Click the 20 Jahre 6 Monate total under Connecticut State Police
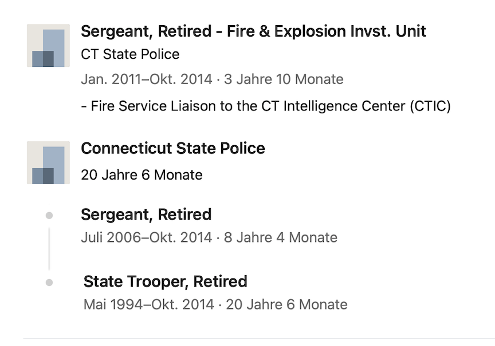The image size is (495, 346). click(x=142, y=175)
